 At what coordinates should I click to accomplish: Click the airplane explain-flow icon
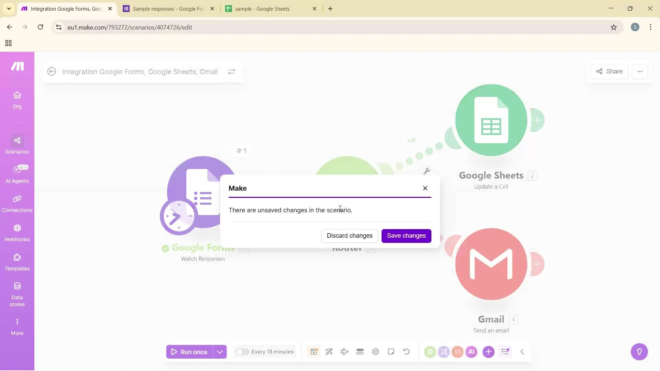tap(344, 351)
